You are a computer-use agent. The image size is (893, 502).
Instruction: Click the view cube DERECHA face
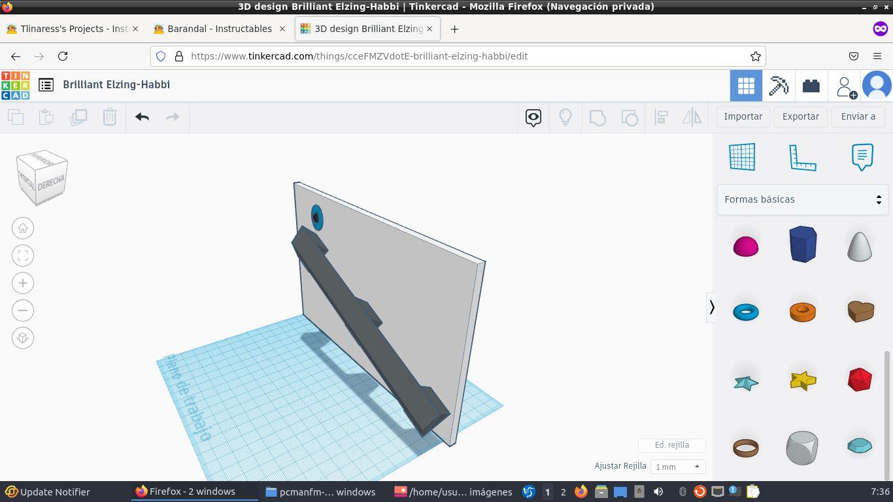pyautogui.click(x=51, y=182)
